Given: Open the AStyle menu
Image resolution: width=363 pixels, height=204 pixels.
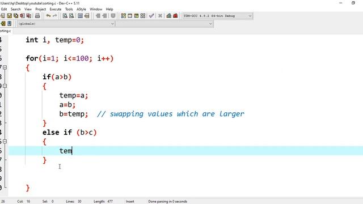Looking at the screenshot, I should (81, 9).
